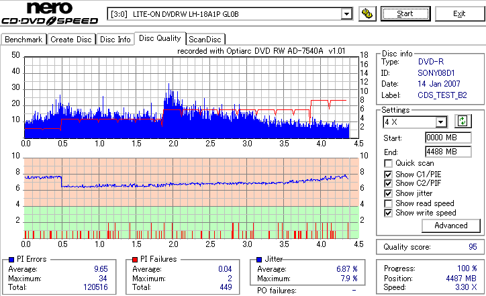Click the Start button
The width and height of the screenshot is (486, 296).
[x=405, y=14]
